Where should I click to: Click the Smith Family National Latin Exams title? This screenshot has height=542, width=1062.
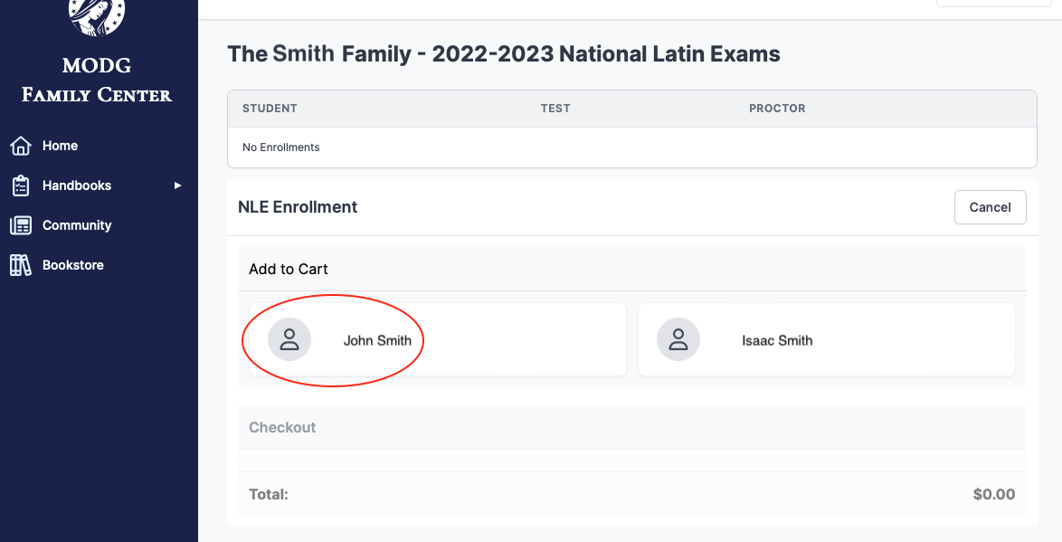pyautogui.click(x=504, y=53)
